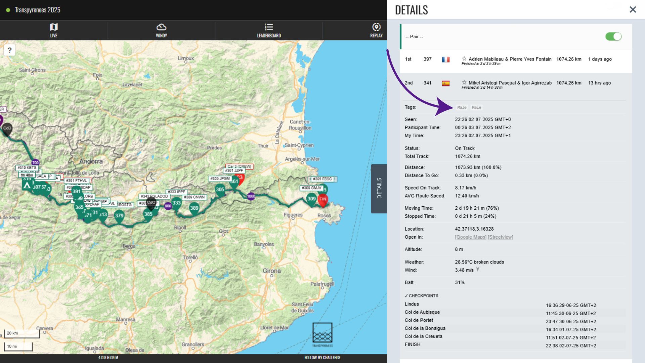Click the first Male tag
Viewport: 645px width, 363px height.
pos(462,108)
